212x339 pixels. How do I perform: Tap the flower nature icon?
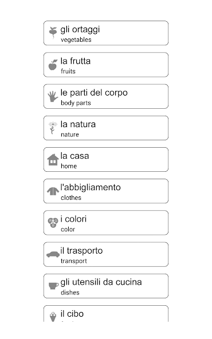[53, 128]
